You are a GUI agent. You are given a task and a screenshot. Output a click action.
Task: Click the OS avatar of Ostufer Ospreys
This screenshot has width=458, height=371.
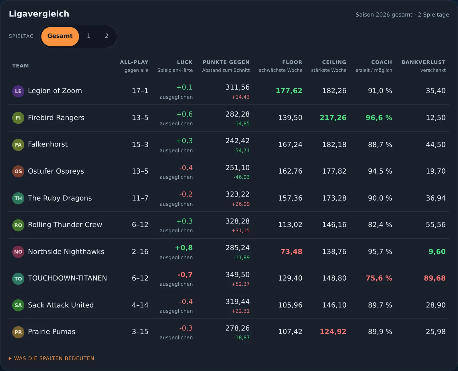click(x=18, y=171)
